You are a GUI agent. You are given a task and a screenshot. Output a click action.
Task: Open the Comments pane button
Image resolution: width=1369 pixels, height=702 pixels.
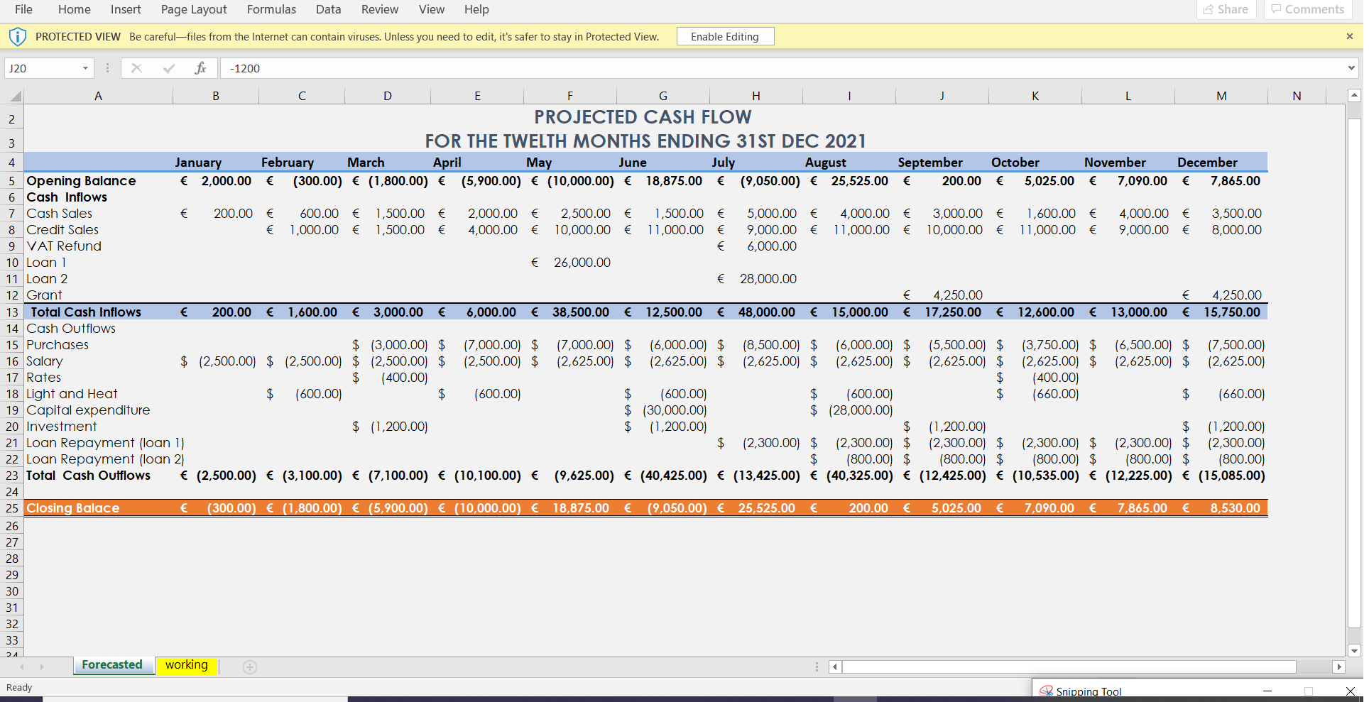point(1307,9)
